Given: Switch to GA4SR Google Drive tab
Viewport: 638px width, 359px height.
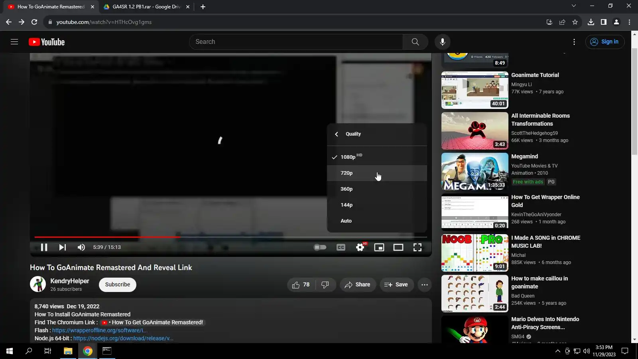Looking at the screenshot, I should pyautogui.click(x=146, y=7).
